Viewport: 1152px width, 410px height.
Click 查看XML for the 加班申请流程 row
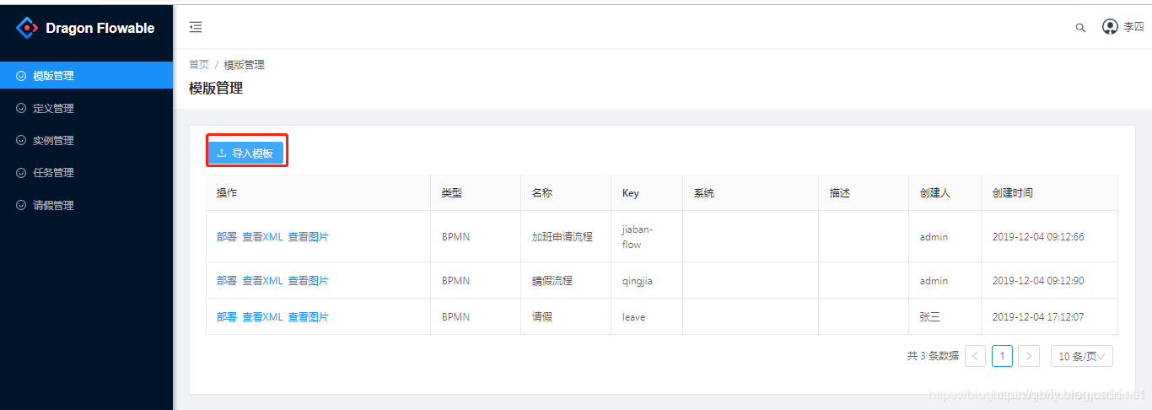click(x=262, y=237)
